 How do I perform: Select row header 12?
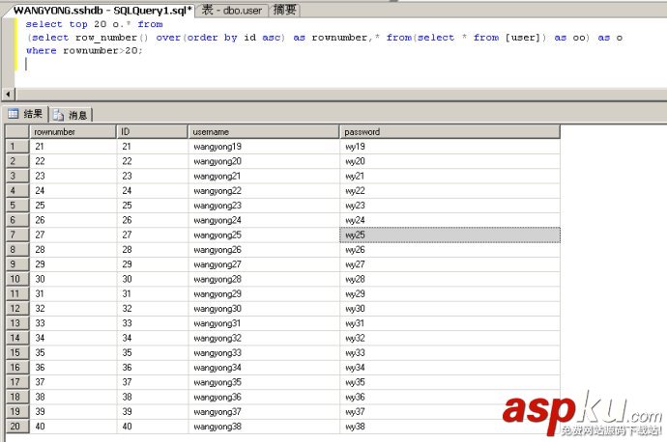[17, 309]
